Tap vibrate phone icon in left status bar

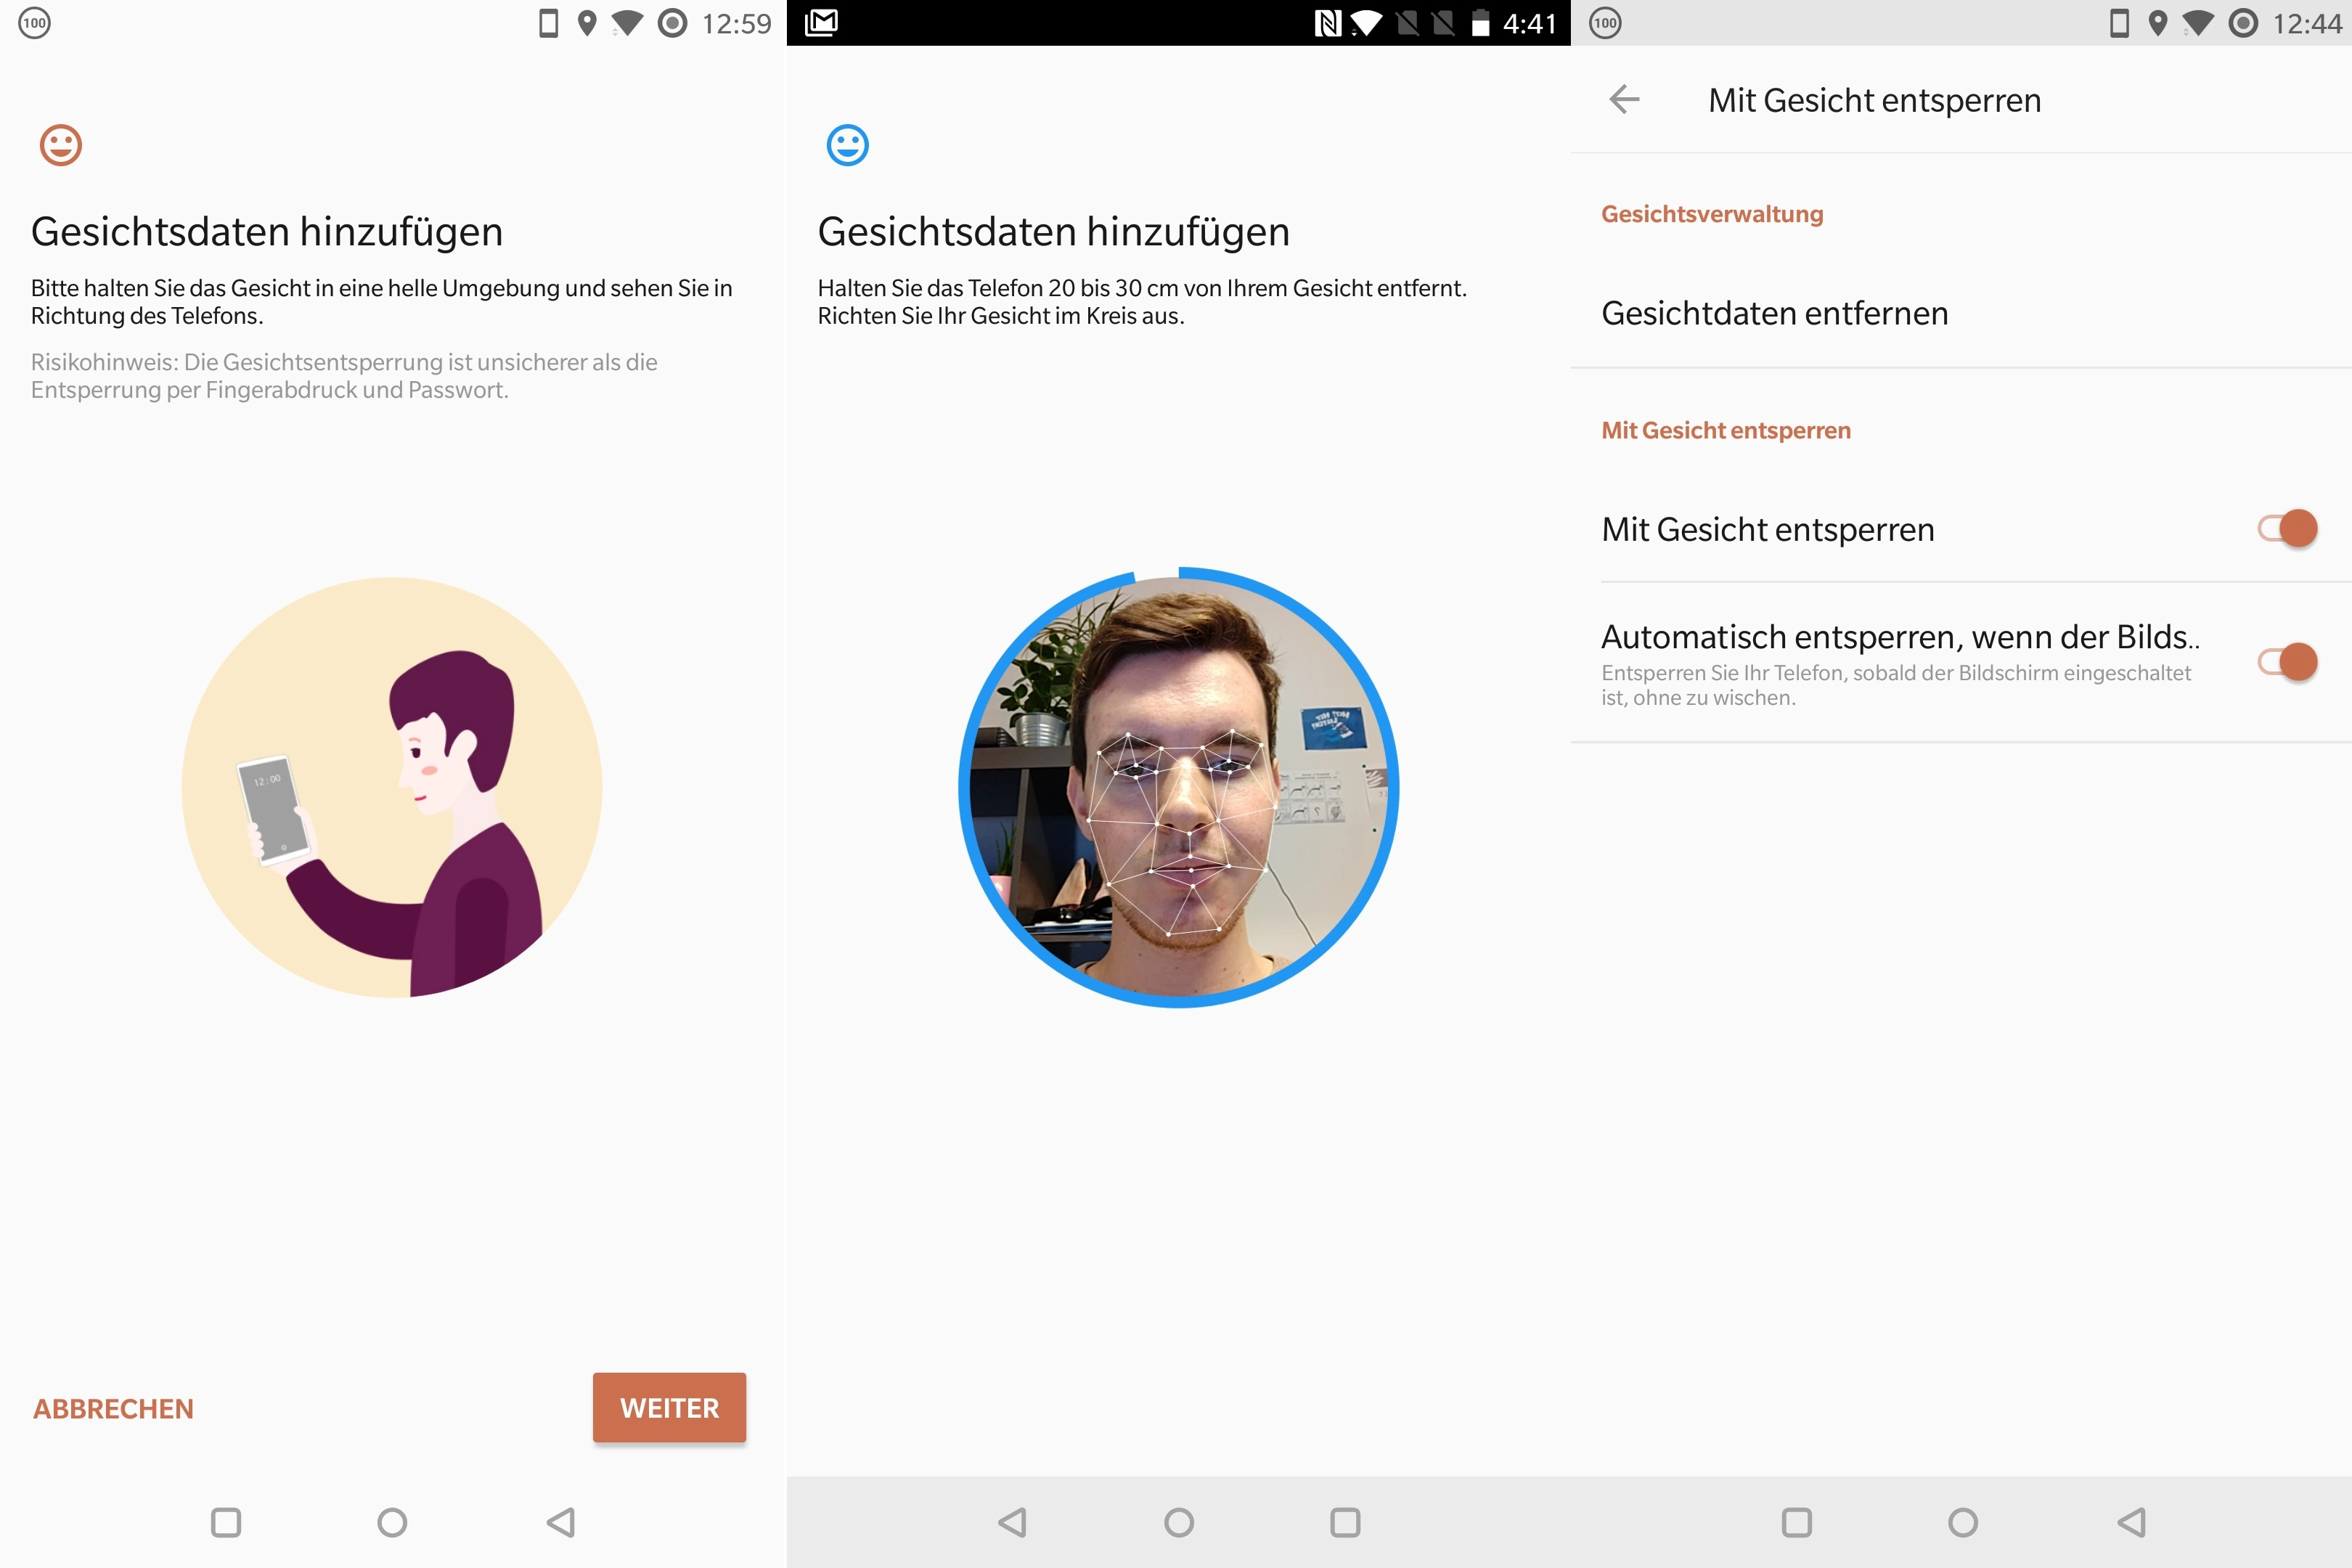point(548,23)
